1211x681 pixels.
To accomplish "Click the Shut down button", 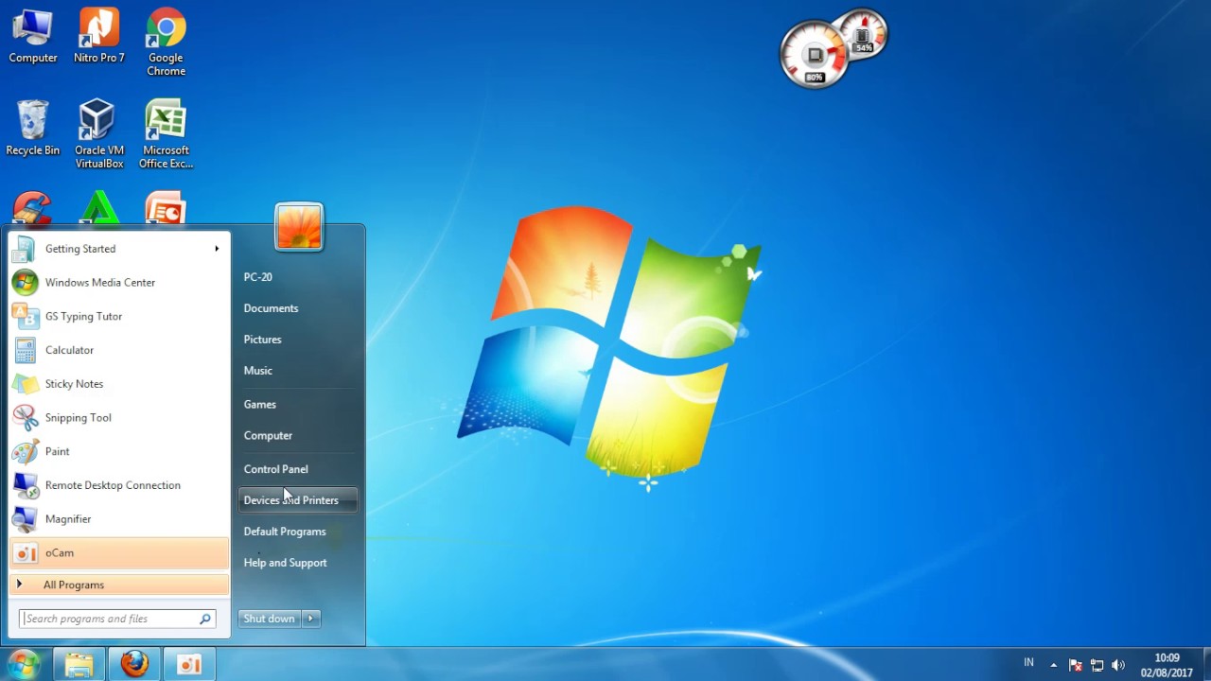I will coord(270,619).
